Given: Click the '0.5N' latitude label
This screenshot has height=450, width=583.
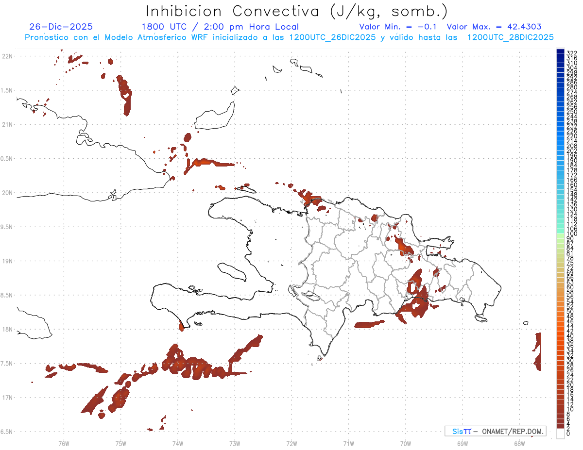Looking at the screenshot, I should pyautogui.click(x=7, y=159).
